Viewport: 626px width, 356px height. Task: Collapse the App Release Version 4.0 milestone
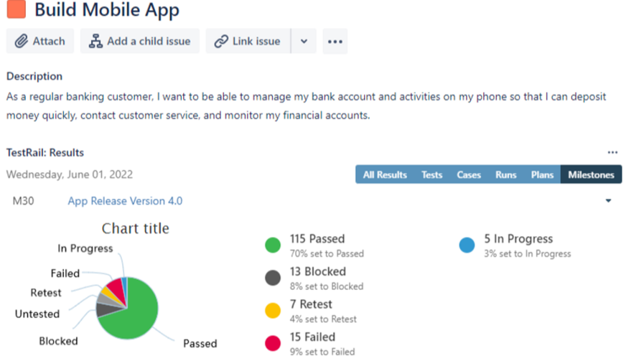tap(609, 201)
